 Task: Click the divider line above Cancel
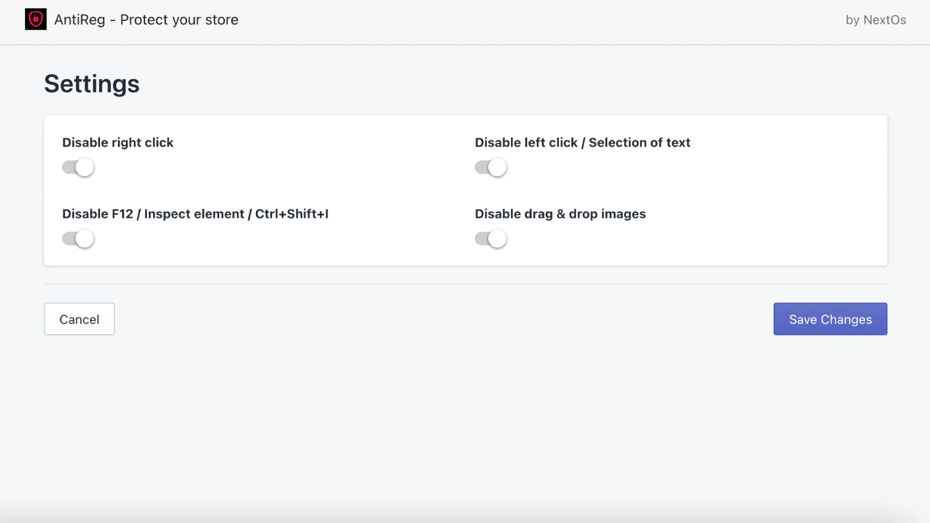pyautogui.click(x=465, y=284)
